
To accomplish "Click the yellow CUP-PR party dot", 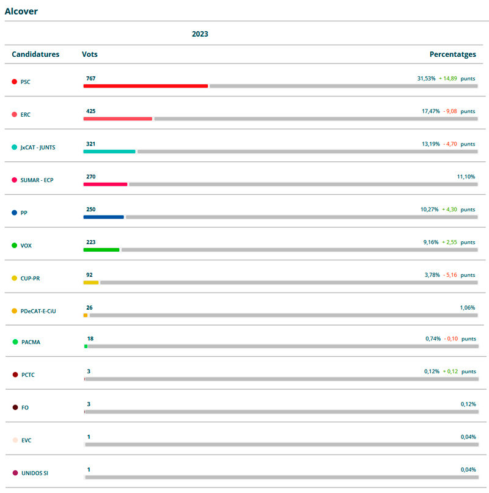I will pos(15,279).
